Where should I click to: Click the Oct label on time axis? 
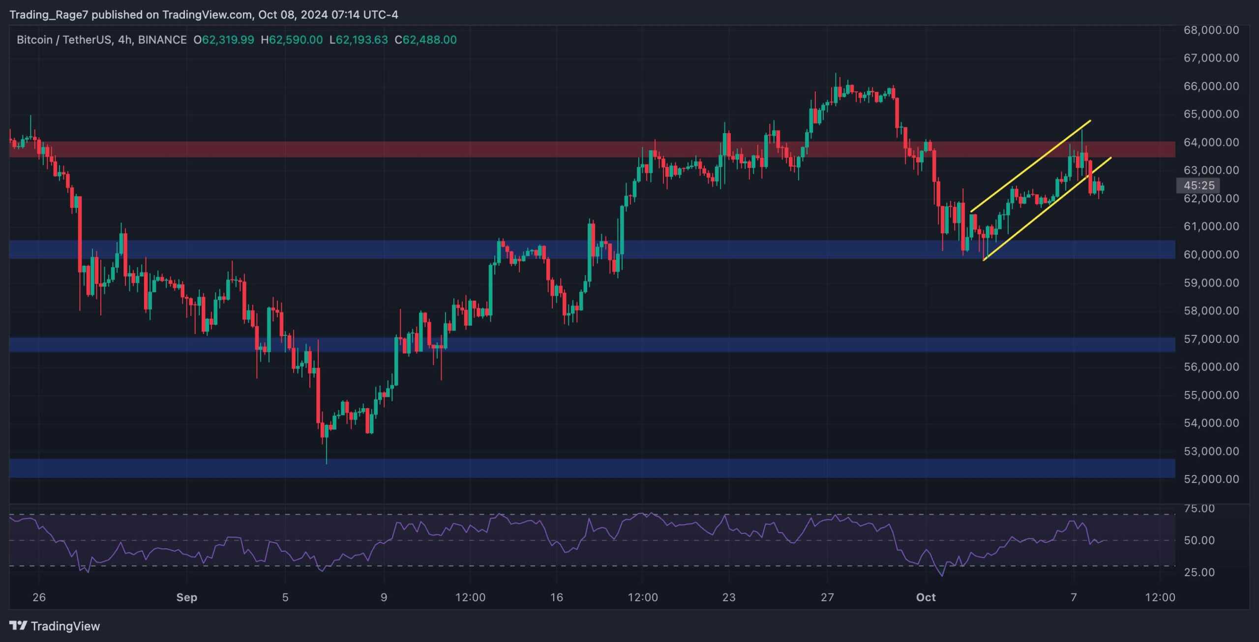926,597
